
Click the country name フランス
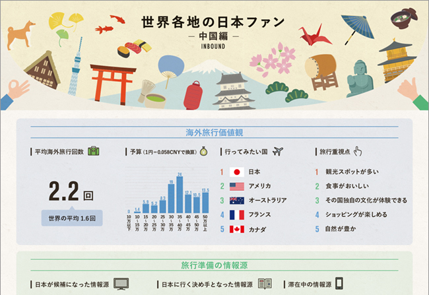[x=259, y=214]
